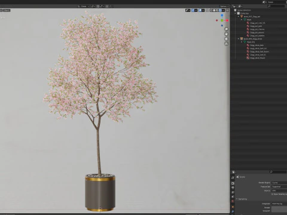Click the zoom magnifier viewport button
This screenshot has width=287, height=215.
(227, 29)
